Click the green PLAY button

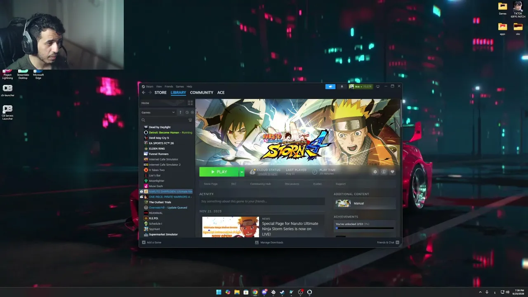[x=219, y=172]
